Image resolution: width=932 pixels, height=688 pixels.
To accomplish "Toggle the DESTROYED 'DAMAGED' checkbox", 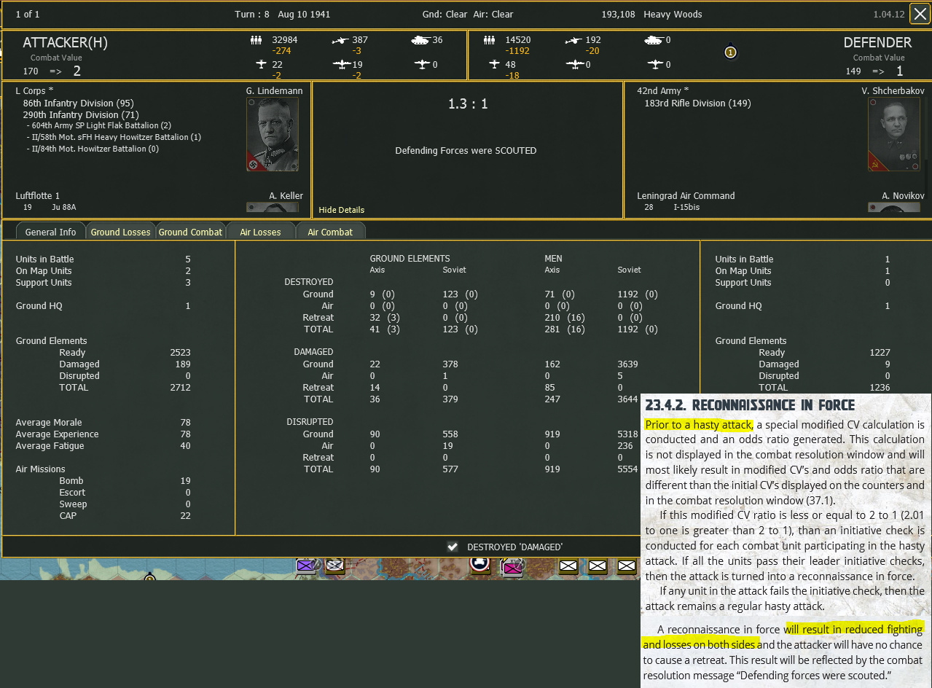I will [453, 547].
